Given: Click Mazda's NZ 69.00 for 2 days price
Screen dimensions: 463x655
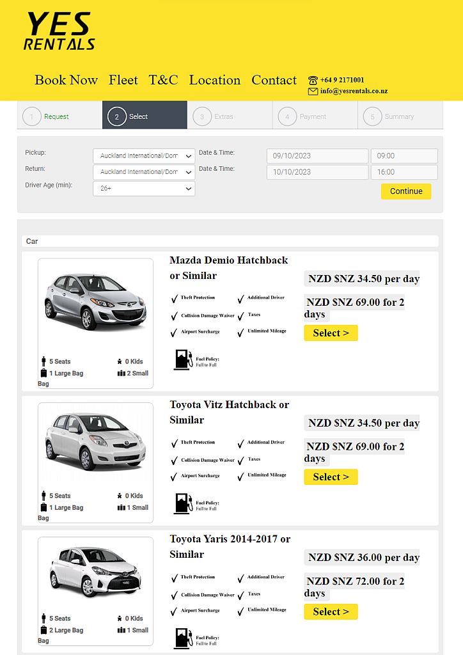Looking at the screenshot, I should coord(354,308).
